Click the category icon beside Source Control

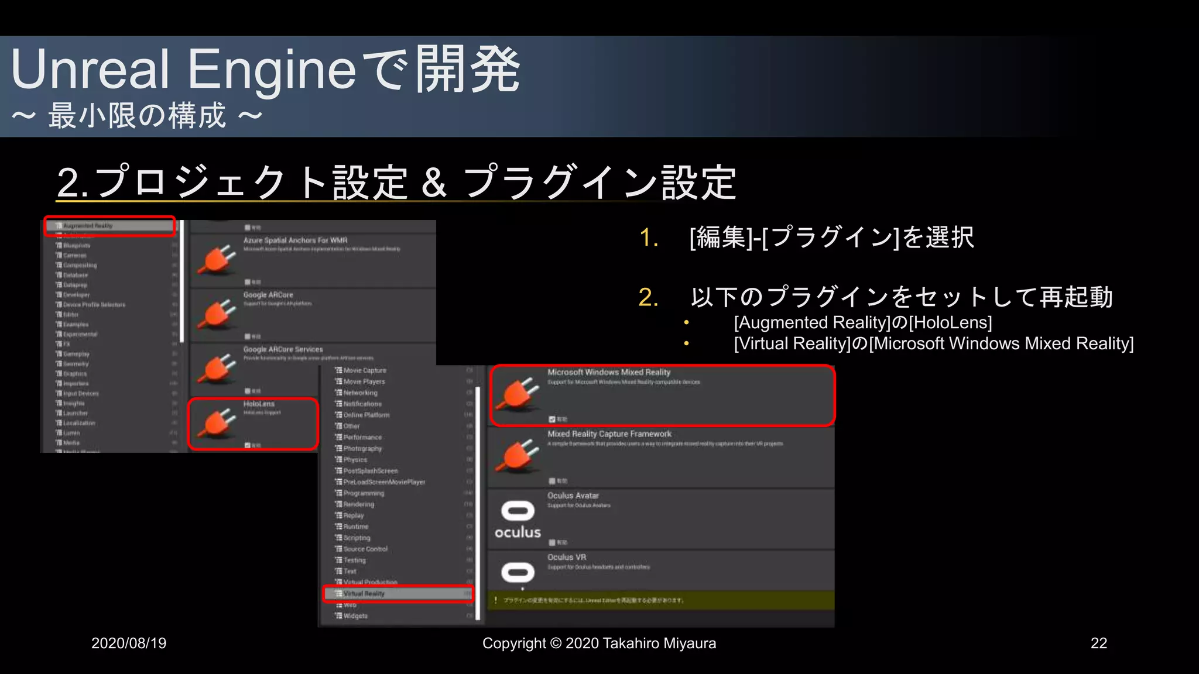tap(338, 549)
